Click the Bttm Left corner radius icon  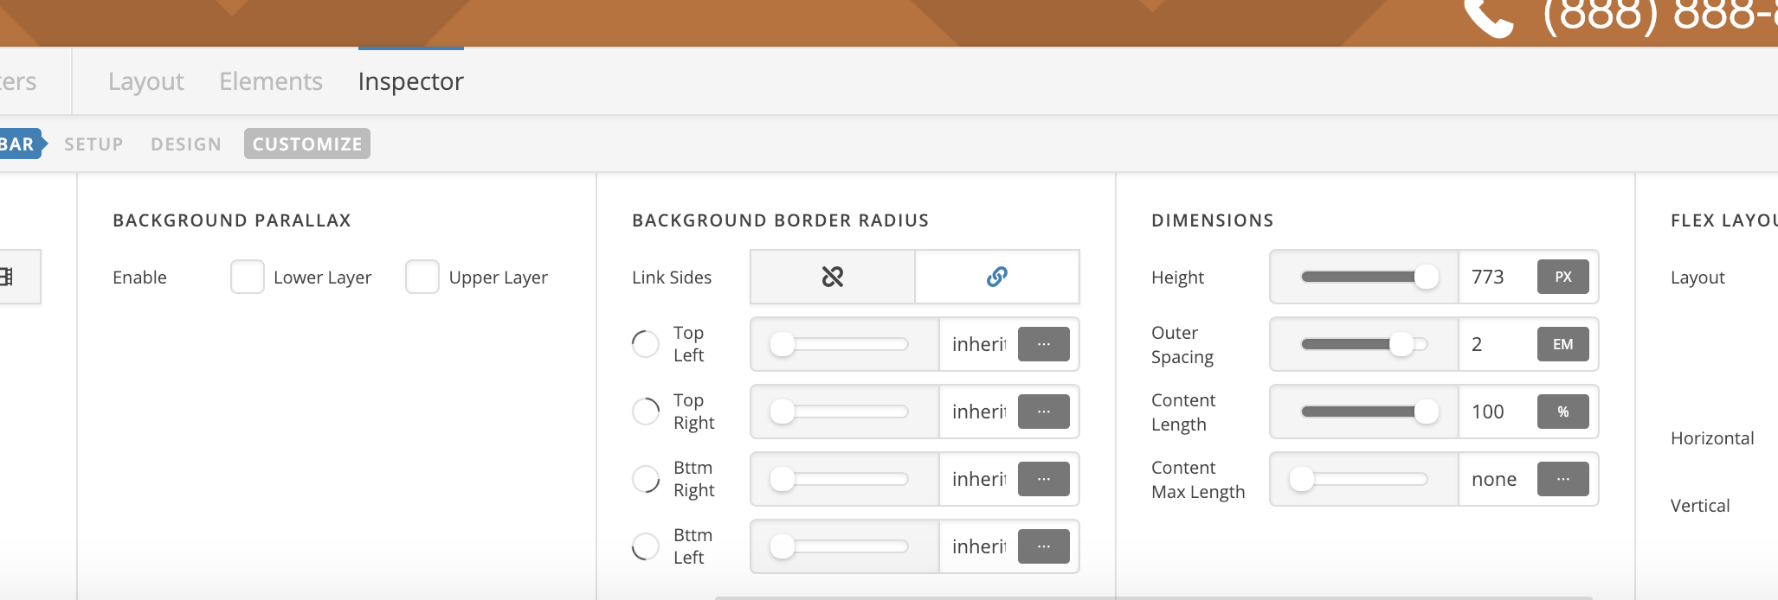[x=646, y=546]
